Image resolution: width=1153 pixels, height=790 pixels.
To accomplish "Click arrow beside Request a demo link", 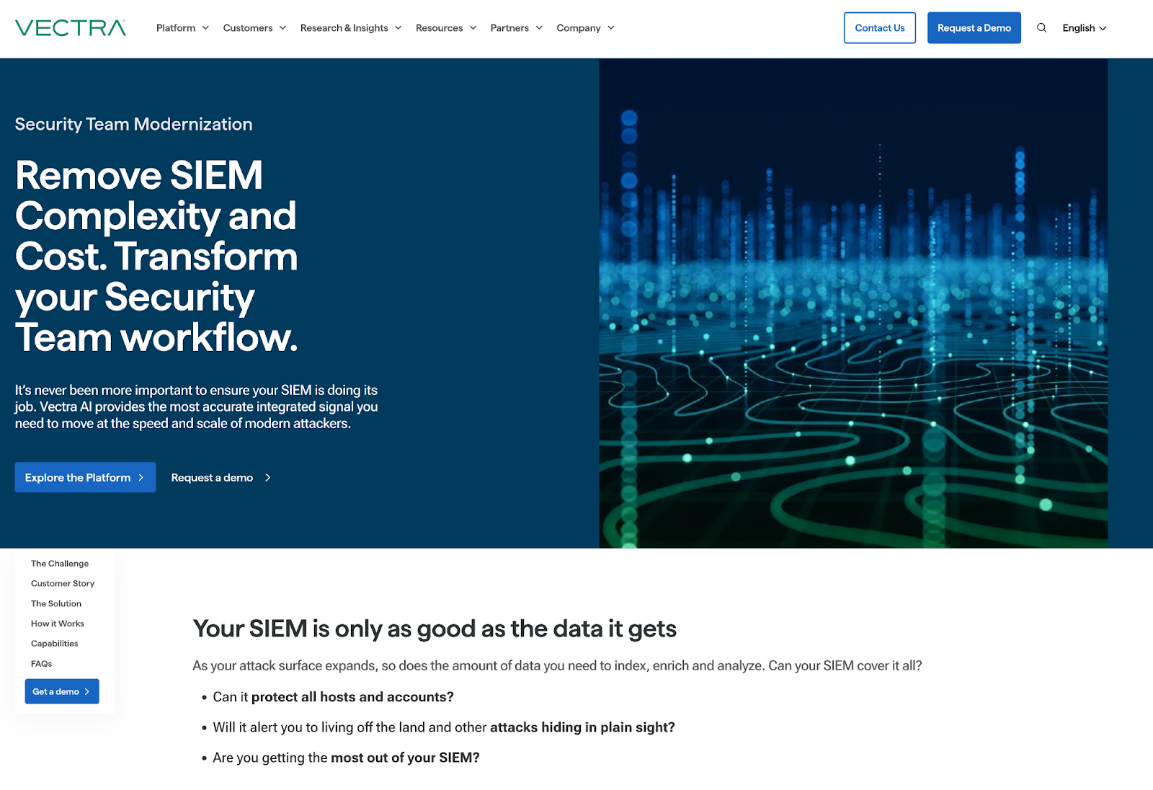I will click(x=268, y=477).
